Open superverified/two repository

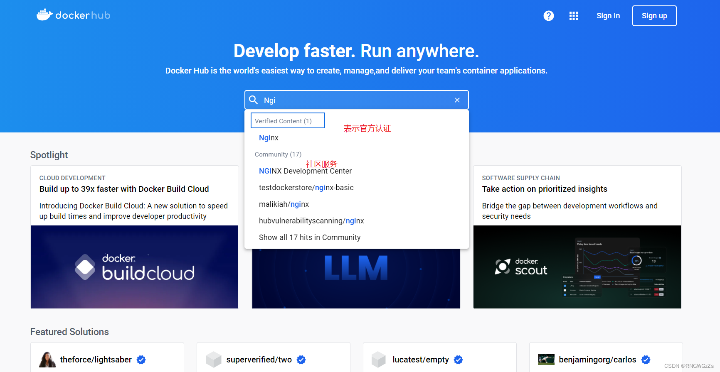259,360
